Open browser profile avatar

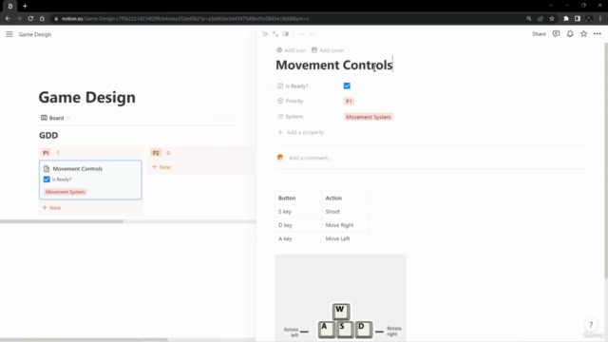tap(589, 18)
